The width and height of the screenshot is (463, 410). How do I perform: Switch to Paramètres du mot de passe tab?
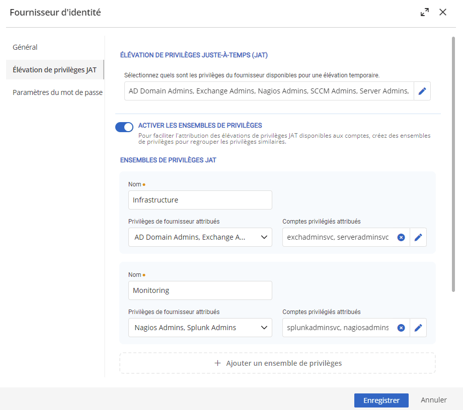pyautogui.click(x=57, y=92)
